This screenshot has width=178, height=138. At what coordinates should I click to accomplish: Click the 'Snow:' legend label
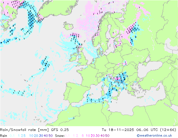click(x=60, y=136)
